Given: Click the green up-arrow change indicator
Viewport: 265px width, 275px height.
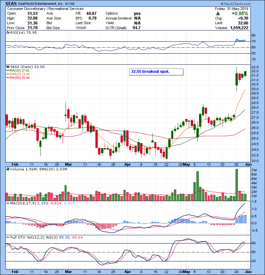Looking at the screenshot, I should tap(218, 14).
